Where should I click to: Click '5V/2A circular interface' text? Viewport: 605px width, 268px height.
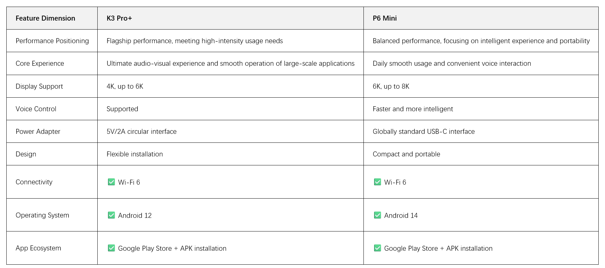142,132
